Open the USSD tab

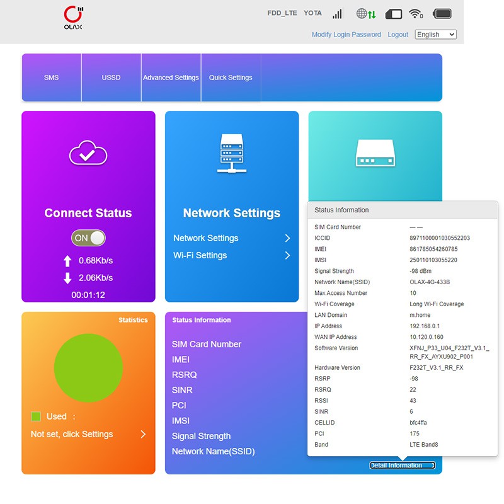pos(111,77)
